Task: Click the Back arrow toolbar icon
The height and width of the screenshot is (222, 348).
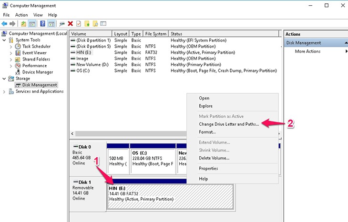Action: (x=4, y=23)
